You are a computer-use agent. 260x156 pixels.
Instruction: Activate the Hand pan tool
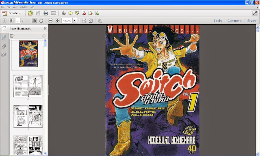[x=41, y=21]
